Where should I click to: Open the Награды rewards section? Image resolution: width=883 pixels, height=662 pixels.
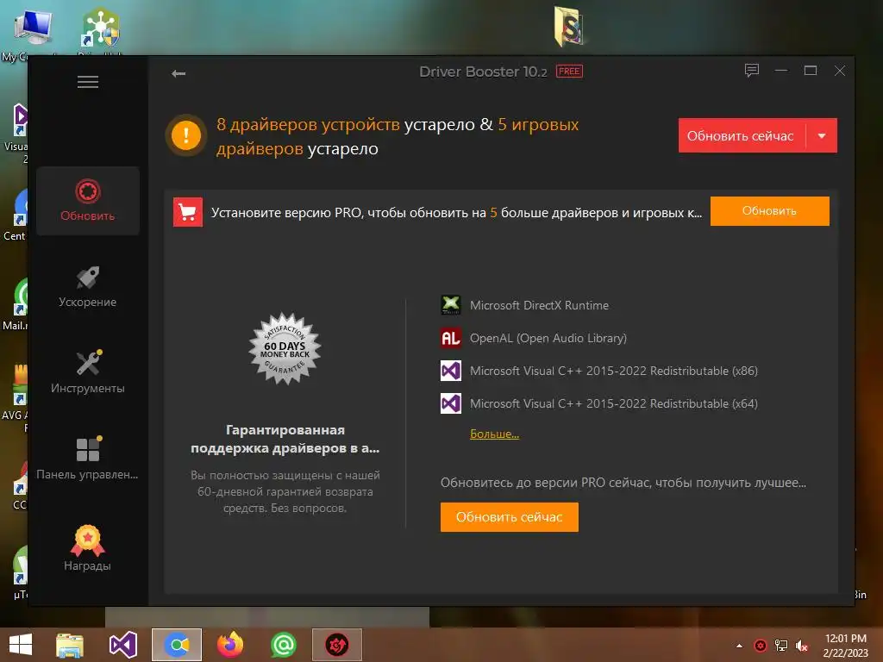pos(88,548)
